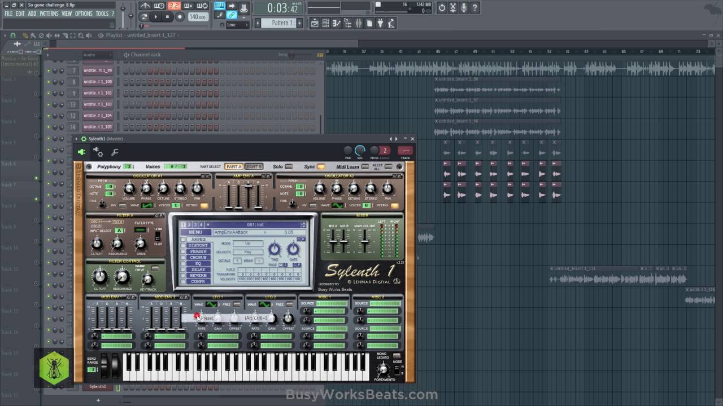This screenshot has width=723, height=406.
Task: Open Filter A filter type selector
Action: [140, 230]
